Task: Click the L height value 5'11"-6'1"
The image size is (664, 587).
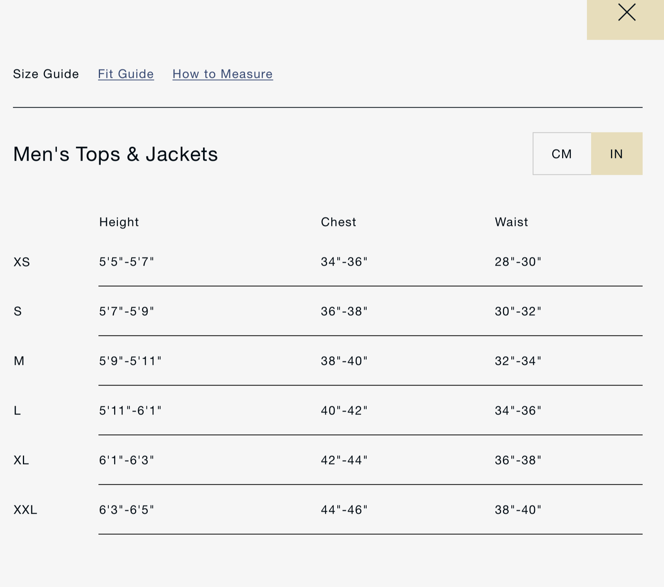Action: [x=131, y=411]
